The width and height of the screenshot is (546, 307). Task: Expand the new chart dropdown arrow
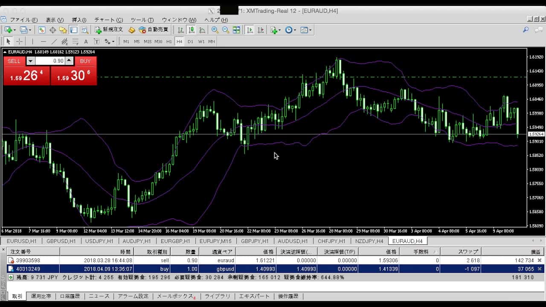[x=15, y=30]
